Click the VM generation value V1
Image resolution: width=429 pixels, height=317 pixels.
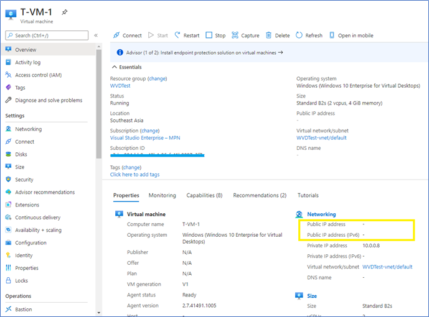185,284
